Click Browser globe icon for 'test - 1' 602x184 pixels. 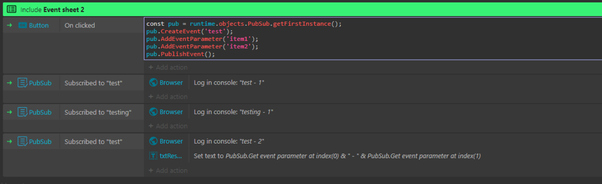pyautogui.click(x=154, y=83)
